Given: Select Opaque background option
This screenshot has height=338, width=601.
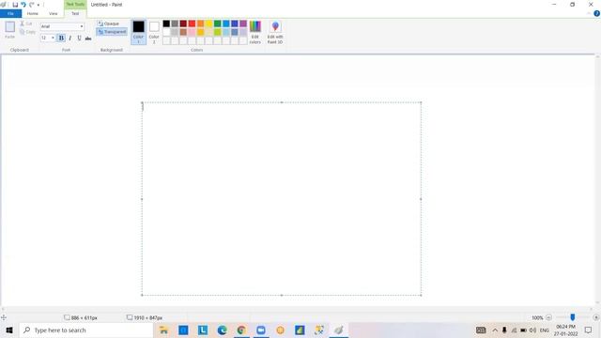Looking at the screenshot, I should (109, 23).
